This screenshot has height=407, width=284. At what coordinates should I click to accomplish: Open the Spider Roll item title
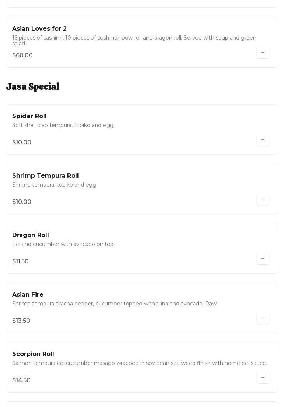click(30, 116)
